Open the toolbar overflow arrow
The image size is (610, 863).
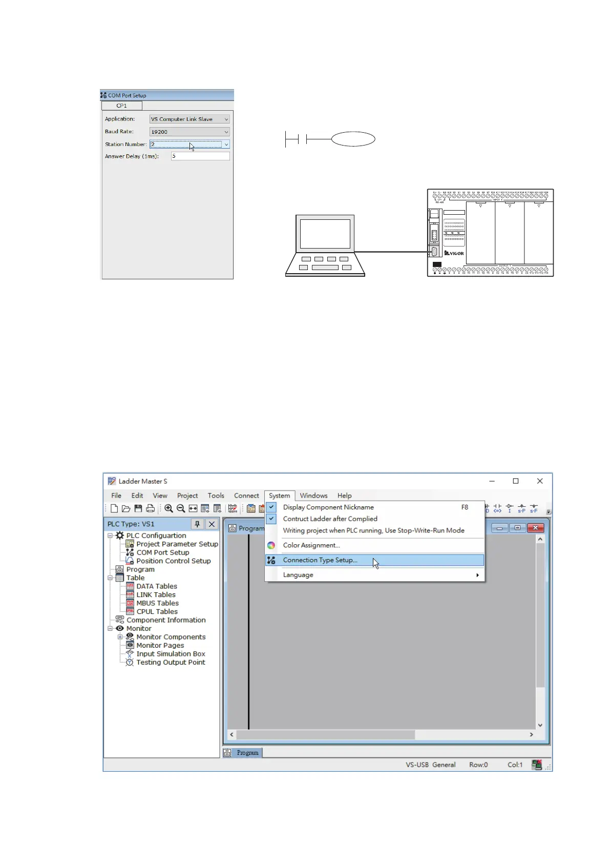[549, 511]
